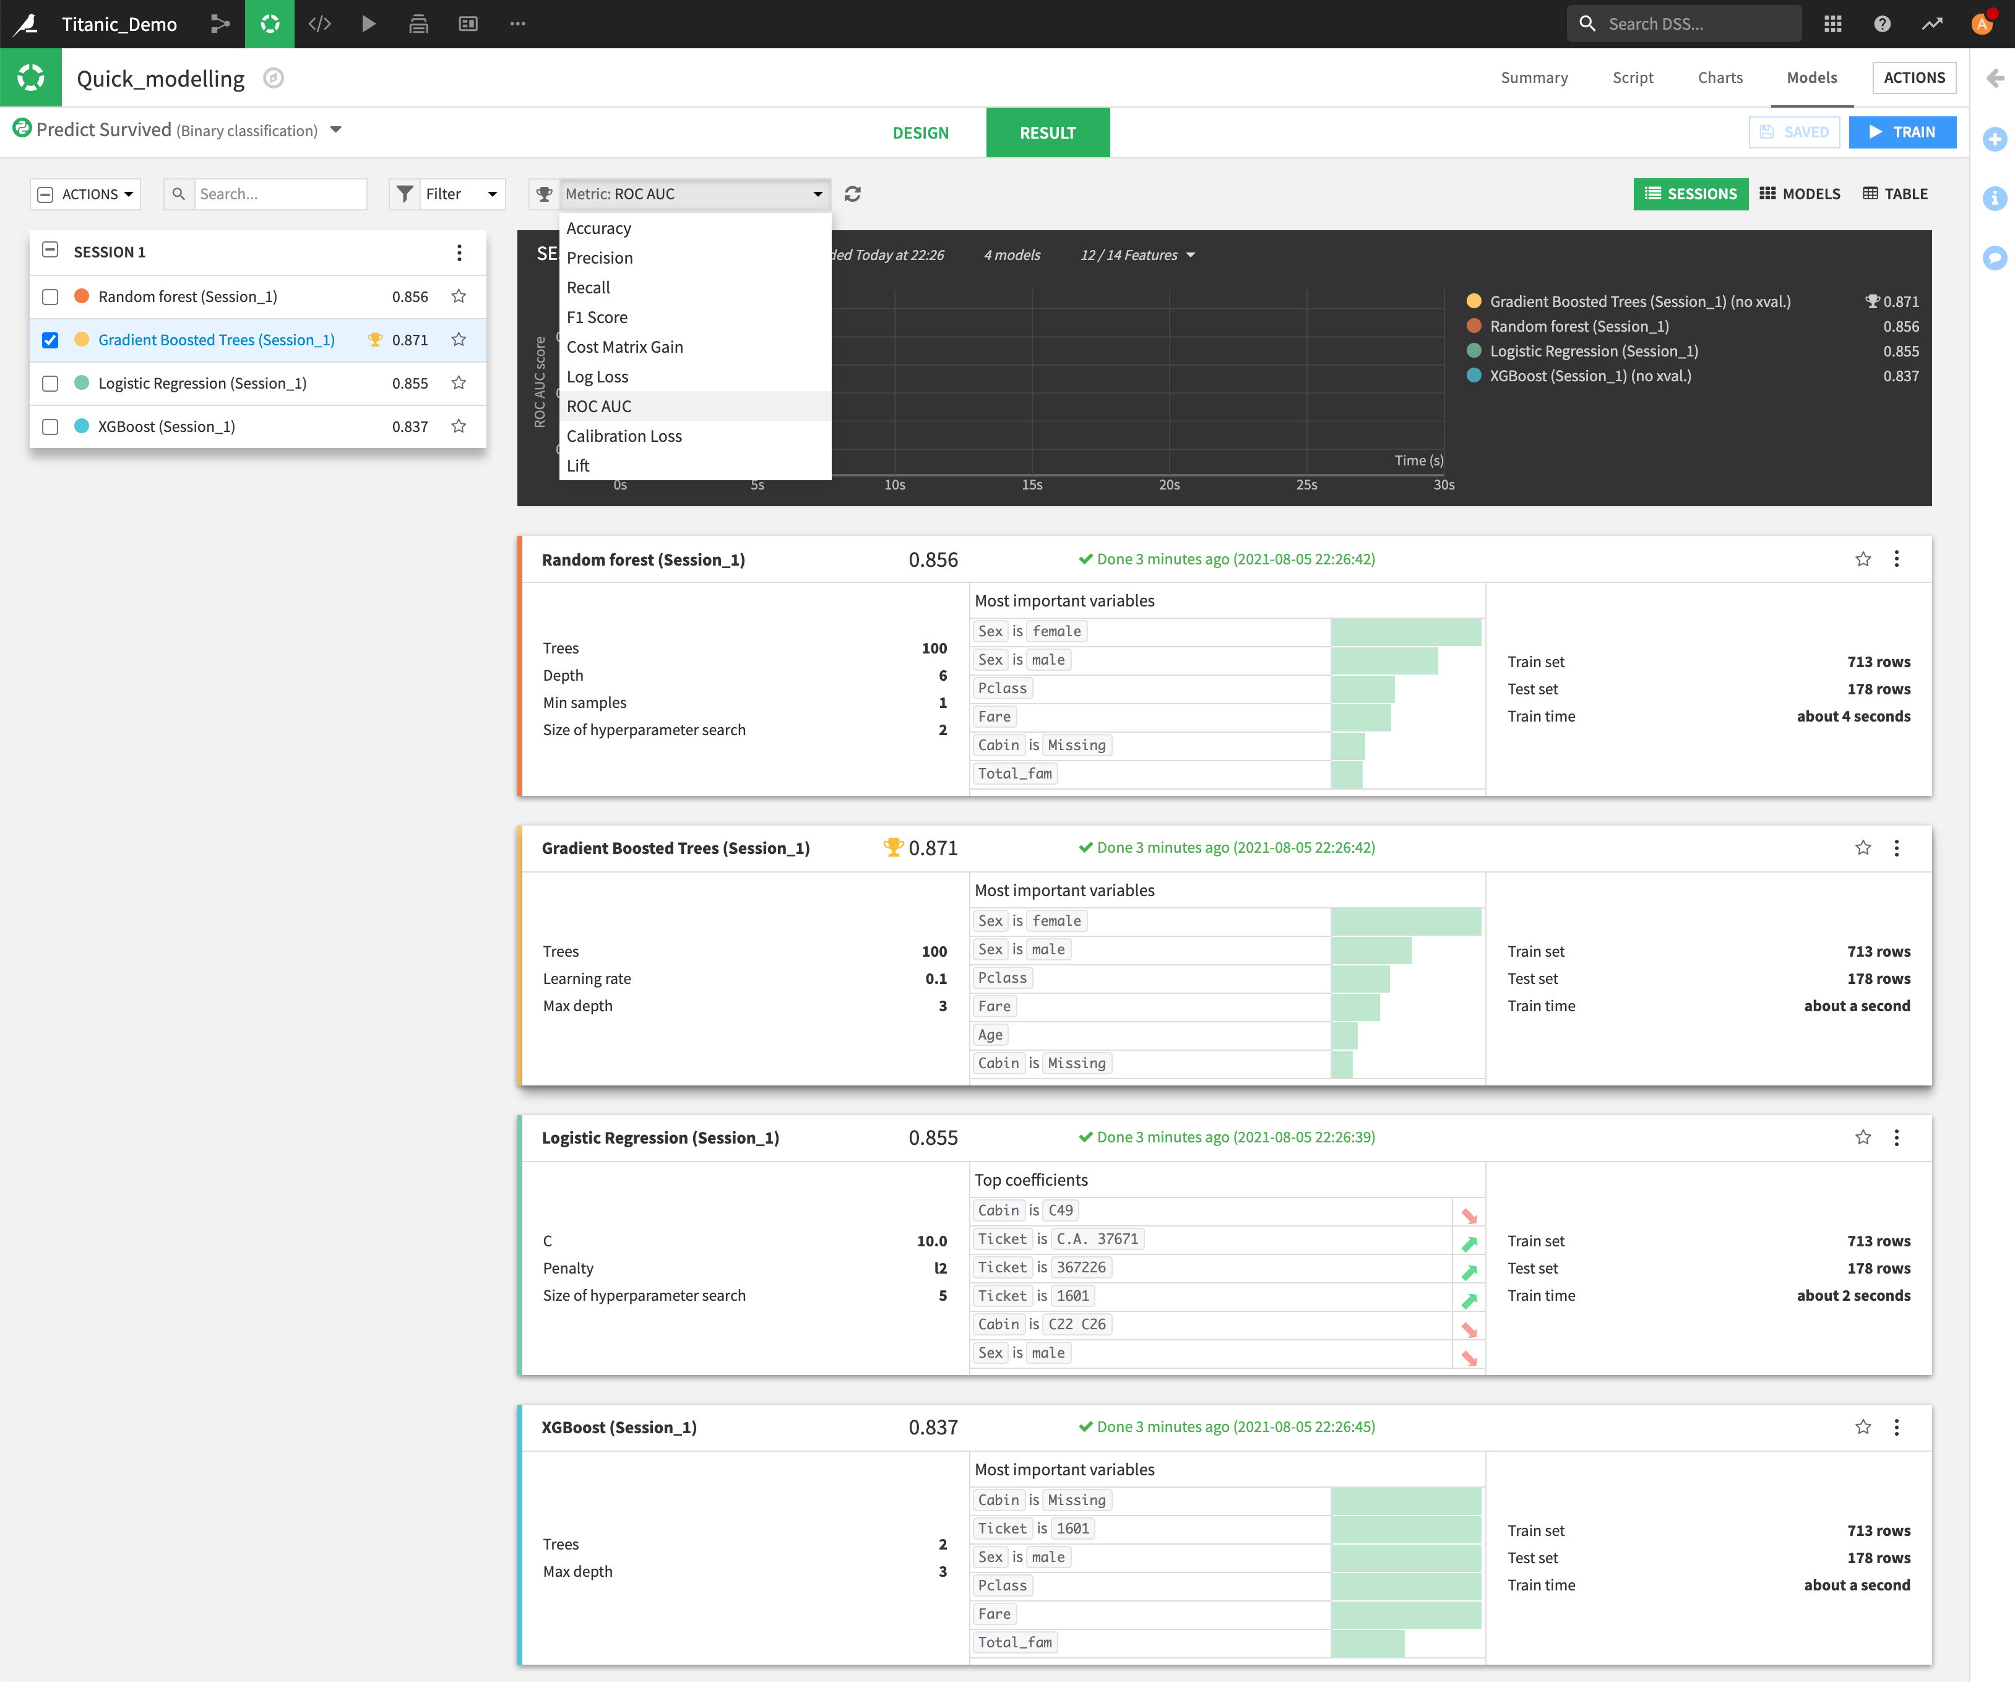Viewport: 2015px width, 1682px height.
Task: Check the Random forest model checkbox
Action: click(x=51, y=298)
